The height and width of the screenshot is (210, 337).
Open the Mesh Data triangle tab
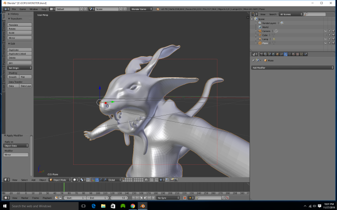tap(290, 54)
